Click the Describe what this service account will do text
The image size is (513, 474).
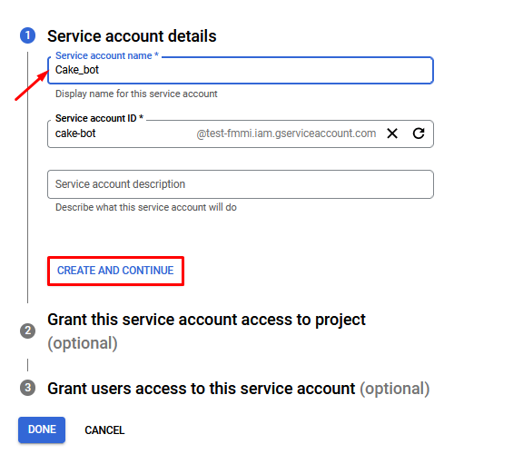pyautogui.click(x=146, y=207)
